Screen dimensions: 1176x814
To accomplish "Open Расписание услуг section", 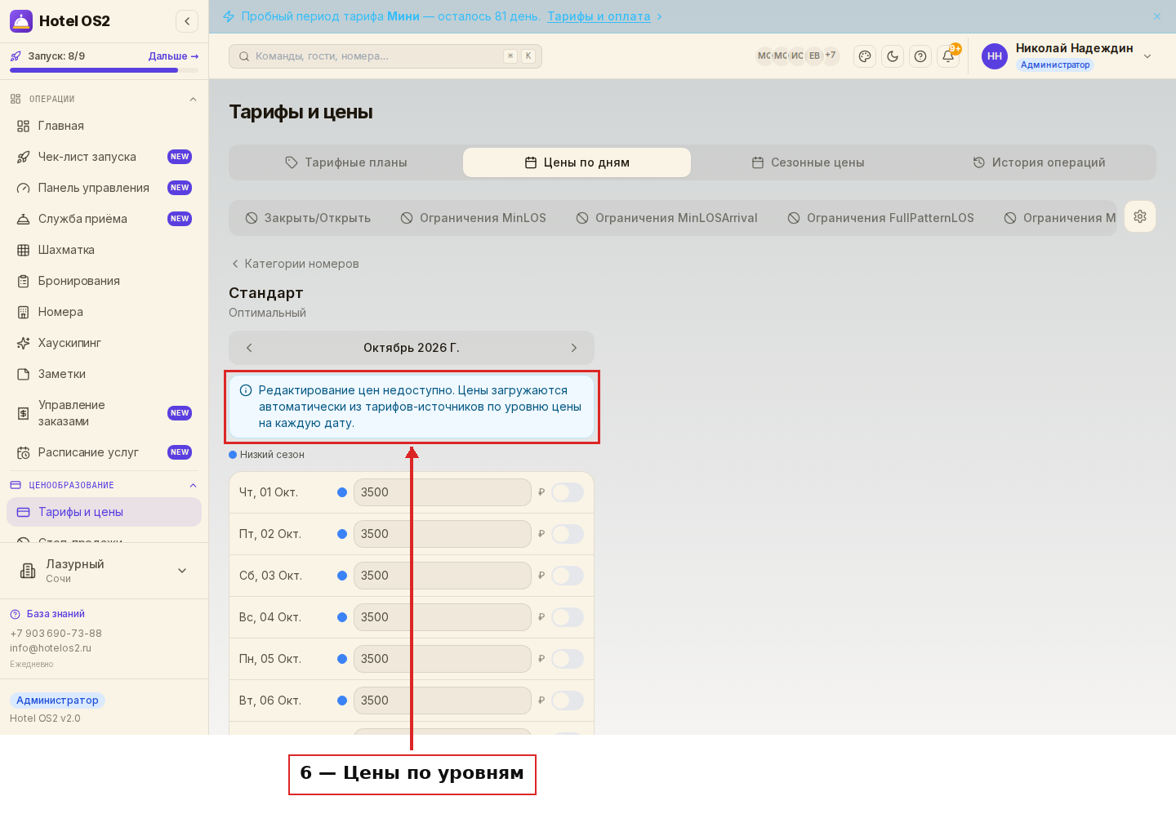I will click(104, 452).
